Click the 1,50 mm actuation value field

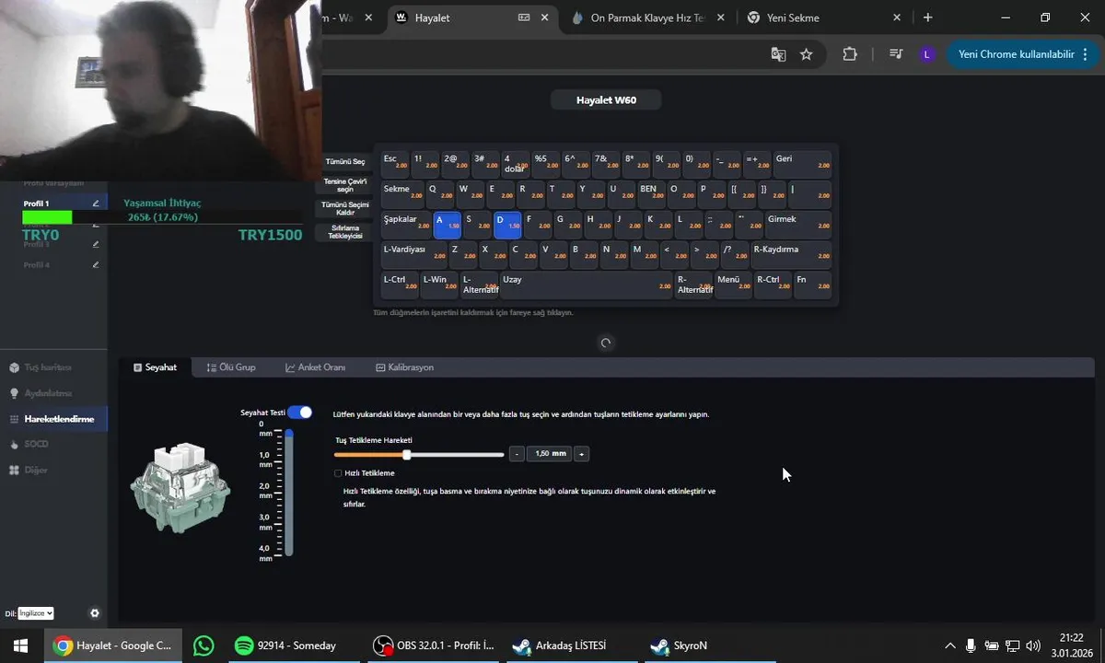click(550, 454)
